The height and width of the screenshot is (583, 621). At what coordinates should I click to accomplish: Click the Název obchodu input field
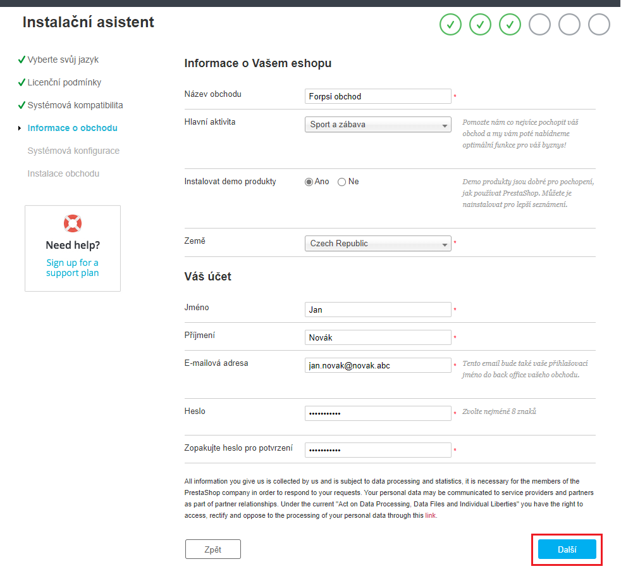[378, 96]
